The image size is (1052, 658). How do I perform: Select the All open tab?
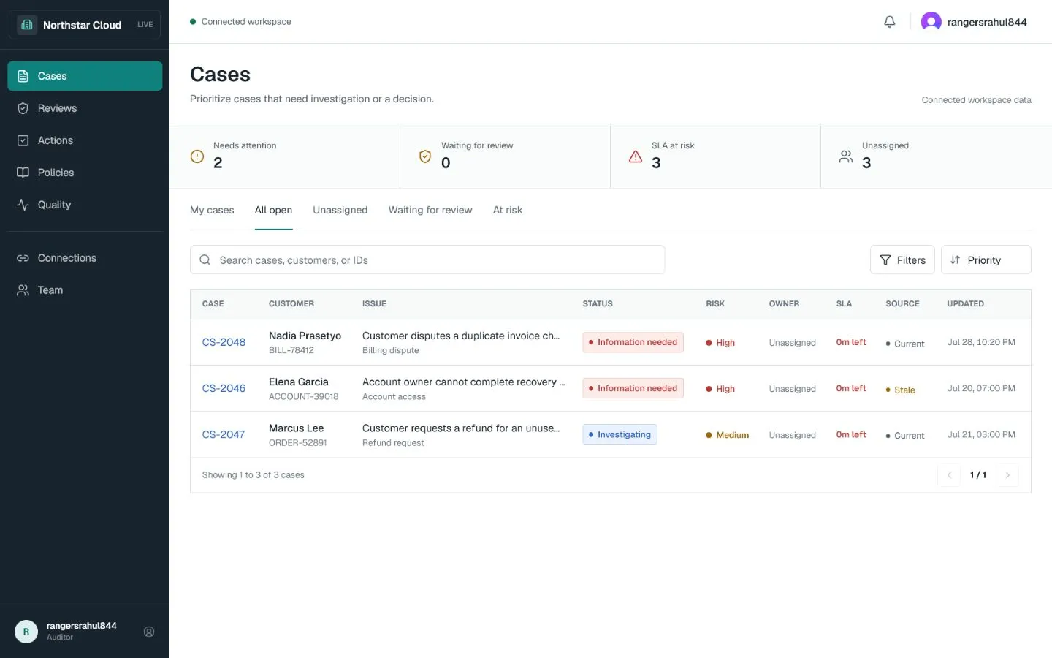tap(273, 210)
